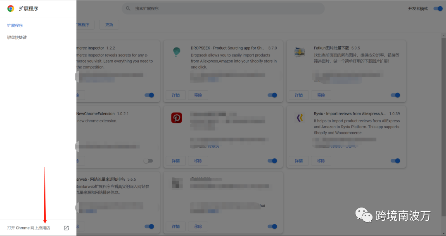Image resolution: width=446 pixels, height=236 pixels.
Task: Disable the bottom-middle blurred extension toggle
Action: pyautogui.click(x=272, y=227)
